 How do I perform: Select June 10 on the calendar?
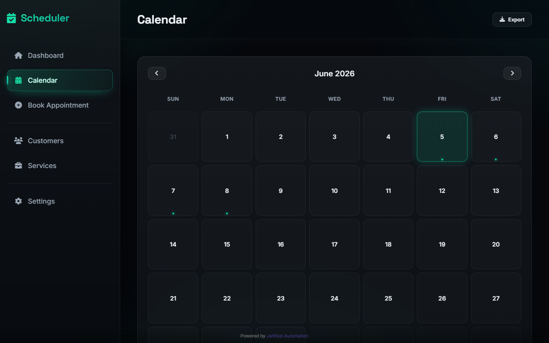(x=335, y=190)
